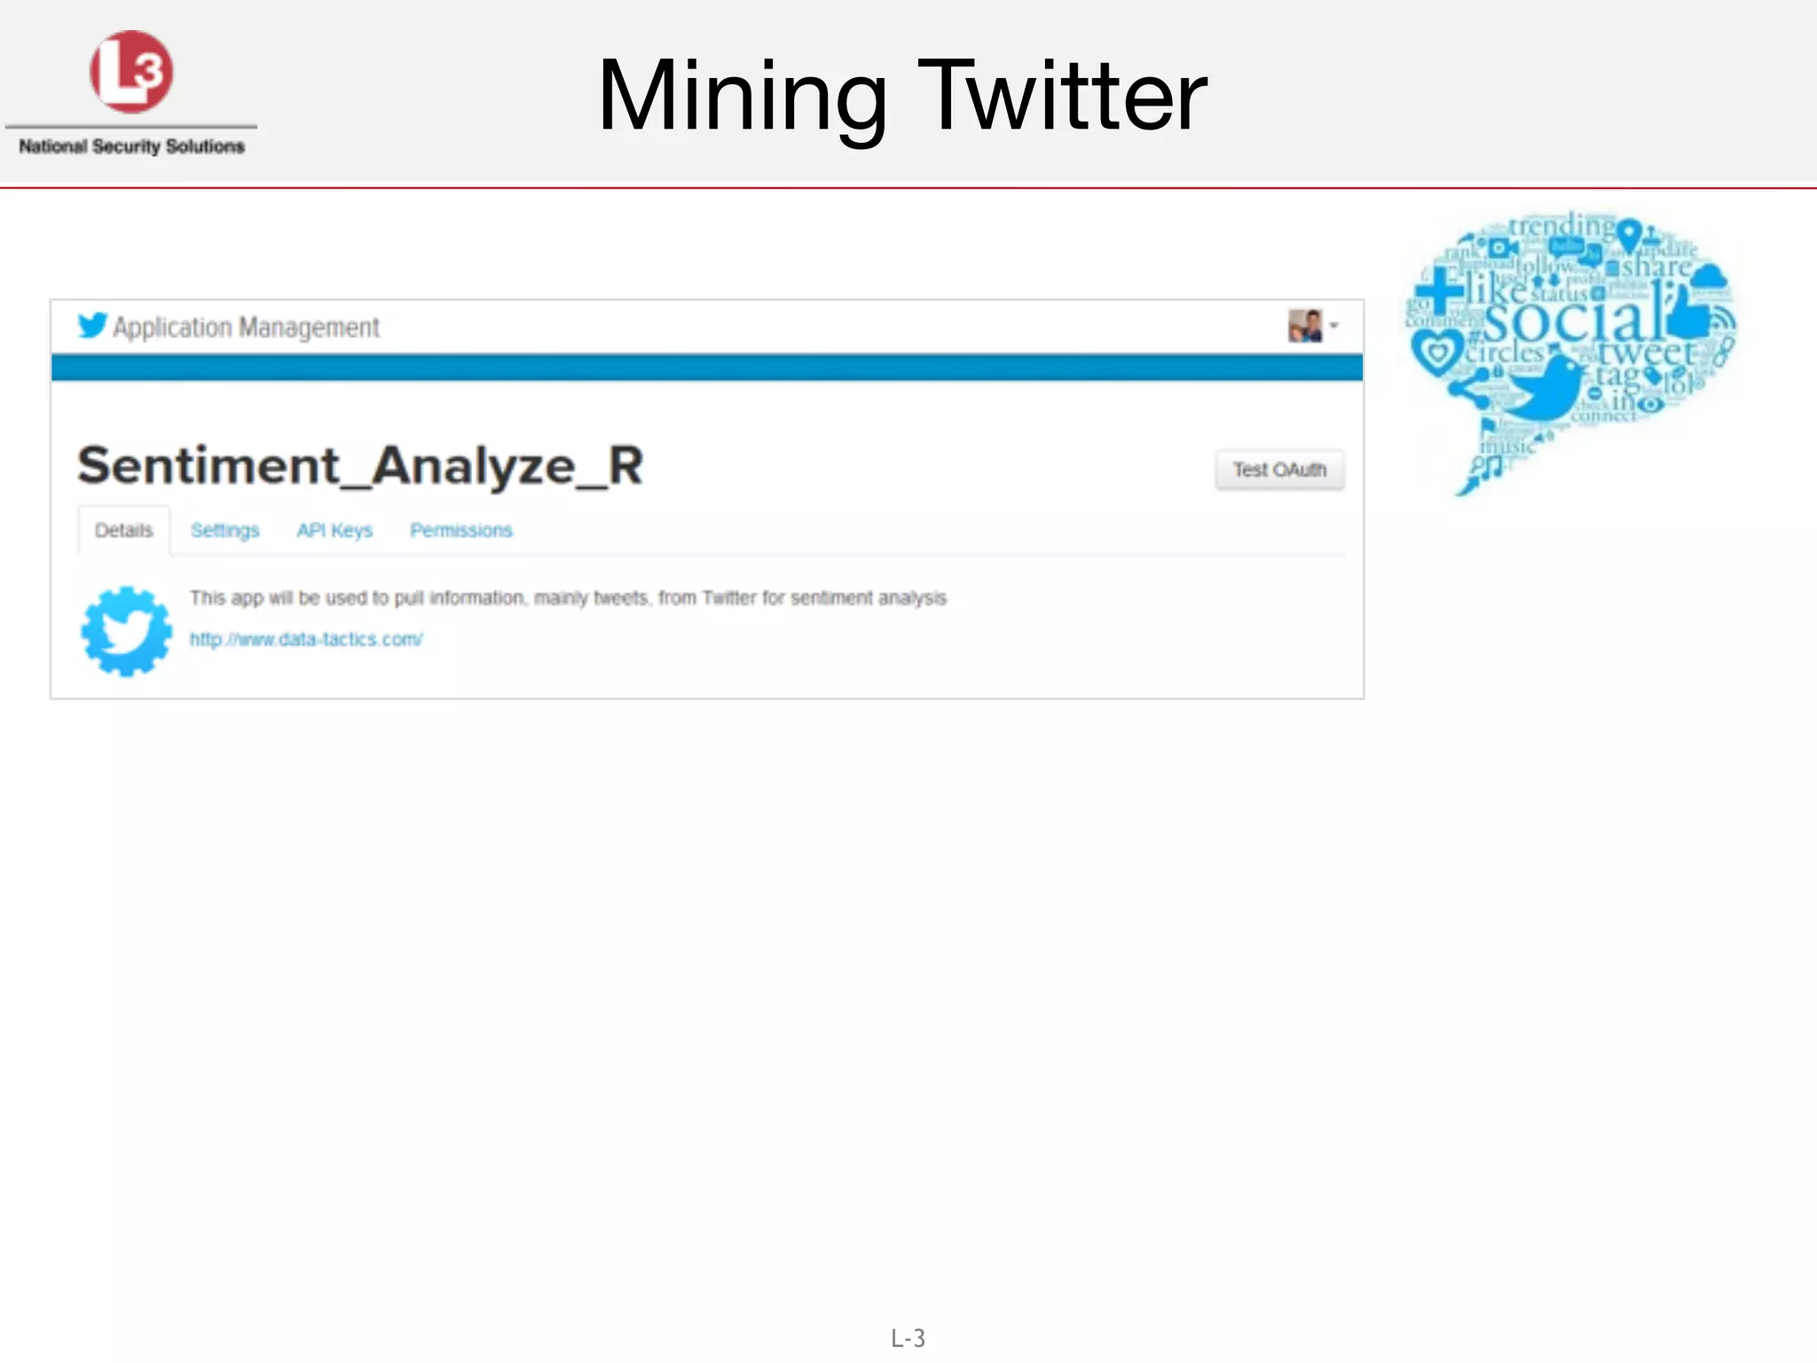The height and width of the screenshot is (1363, 1817).
Task: Open the Application Management header link
Action: point(247,327)
